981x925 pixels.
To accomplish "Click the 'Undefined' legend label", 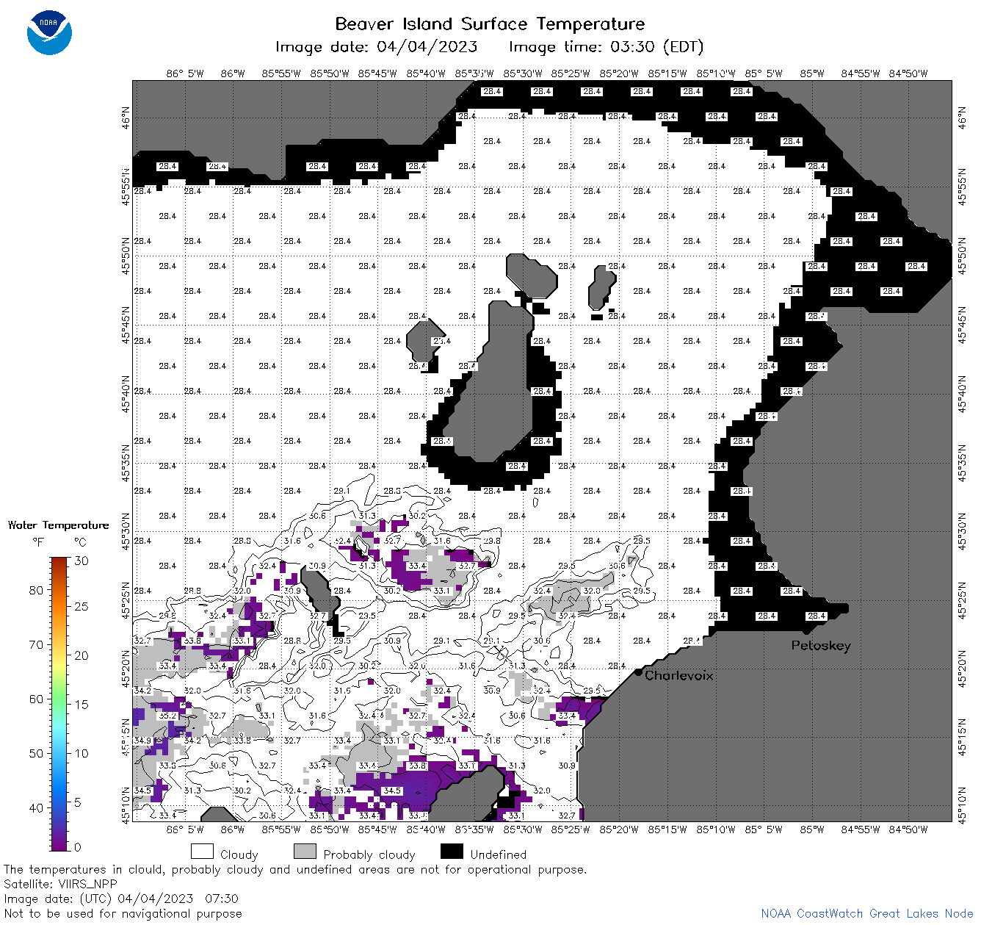I will click(x=499, y=854).
